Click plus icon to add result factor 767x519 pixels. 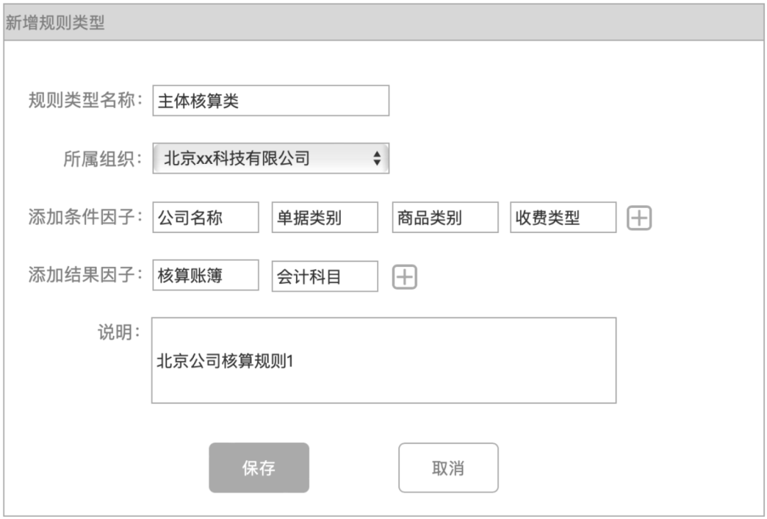tap(405, 277)
